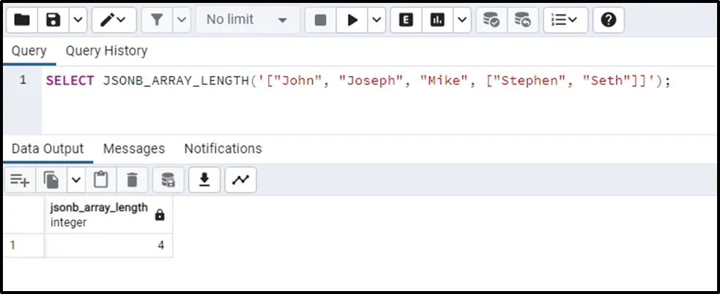Switch to the Query History tab
Image resolution: width=720 pixels, height=294 pixels.
(106, 50)
